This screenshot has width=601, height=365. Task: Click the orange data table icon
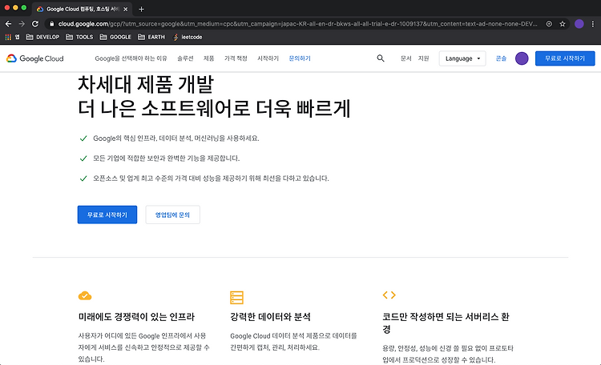click(236, 297)
